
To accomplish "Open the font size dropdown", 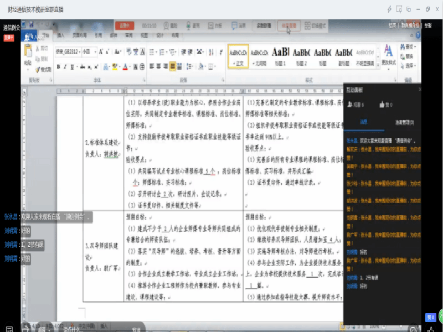I will pyautogui.click(x=95, y=51).
